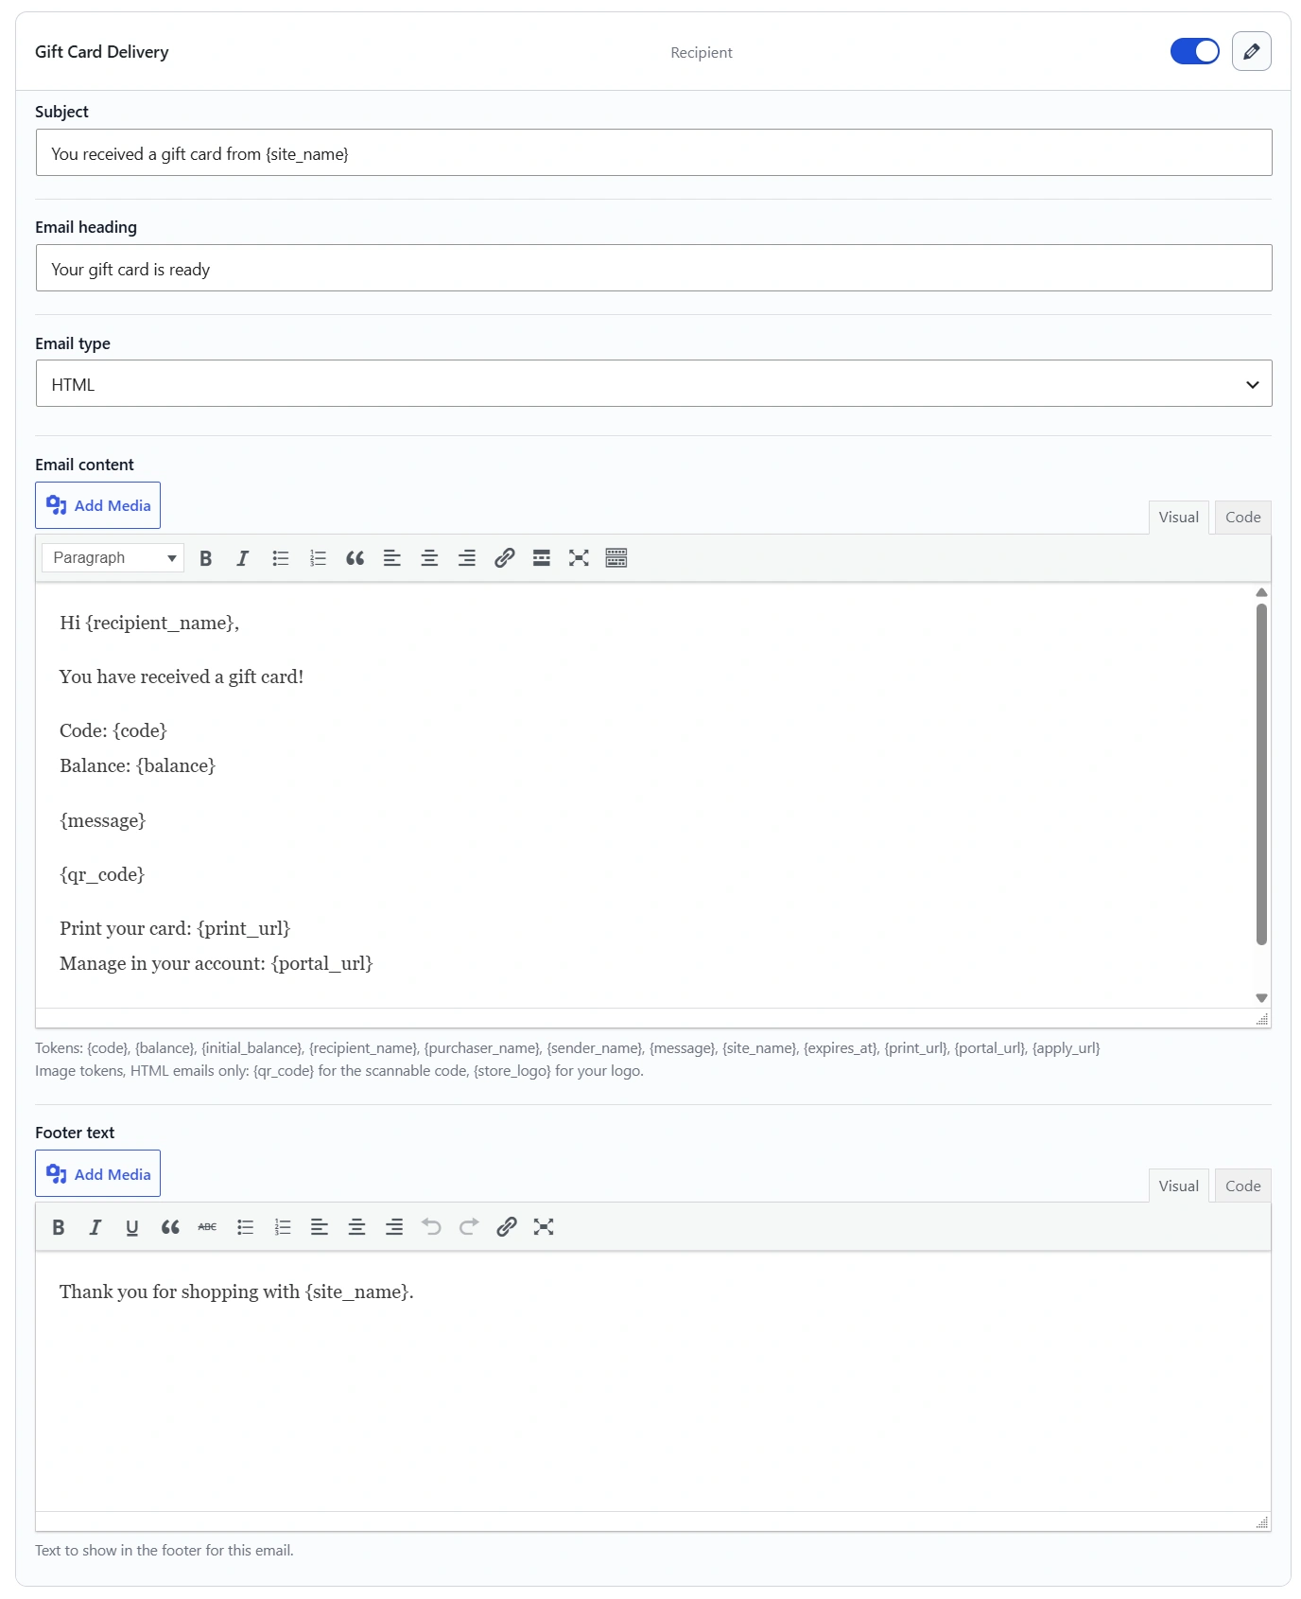Click the Insert link icon in Email content toolbar
1301x1599 pixels.
coord(504,557)
